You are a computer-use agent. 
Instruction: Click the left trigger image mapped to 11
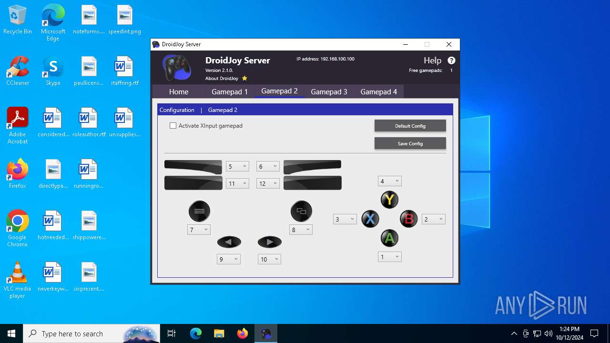(x=193, y=183)
